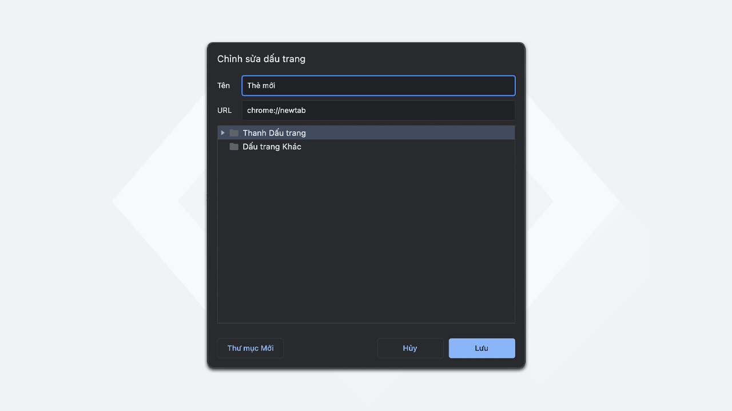Click the Tên field label
Viewport: 732px width, 411px height.
click(224, 86)
